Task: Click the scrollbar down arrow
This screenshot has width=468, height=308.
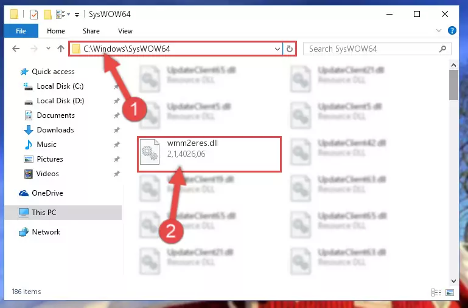Action: tap(453, 281)
